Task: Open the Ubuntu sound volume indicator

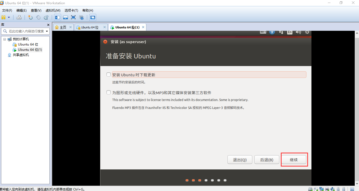Action: click(x=298, y=32)
